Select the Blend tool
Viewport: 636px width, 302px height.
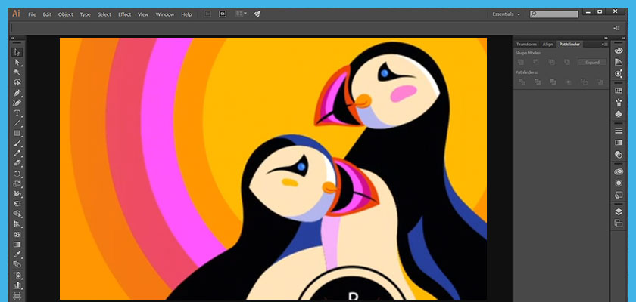(17, 264)
